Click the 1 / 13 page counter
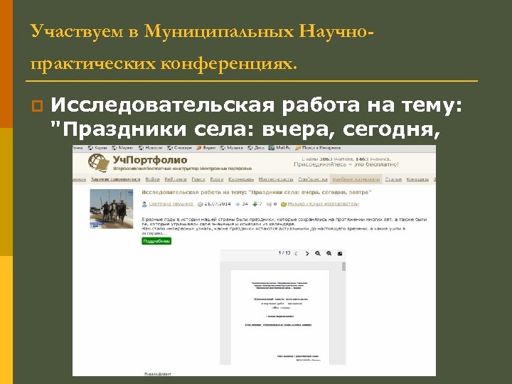The width and height of the screenshot is (512, 384). [284, 253]
